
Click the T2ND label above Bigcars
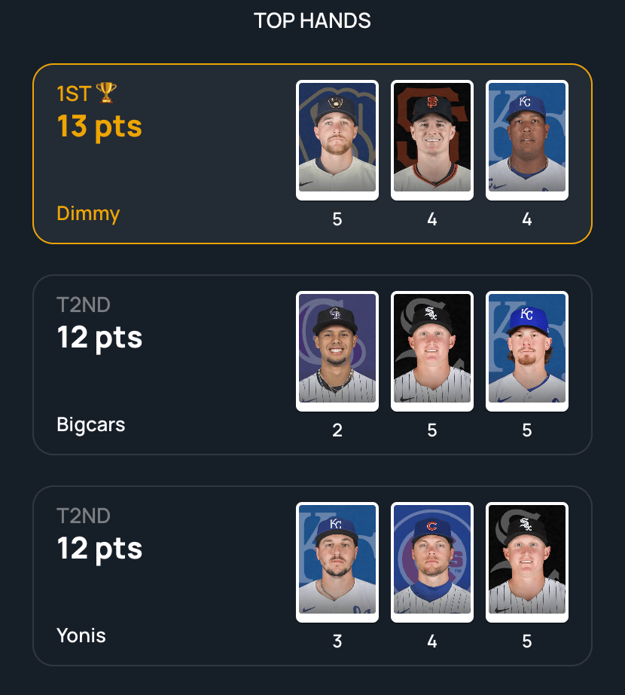[84, 305]
